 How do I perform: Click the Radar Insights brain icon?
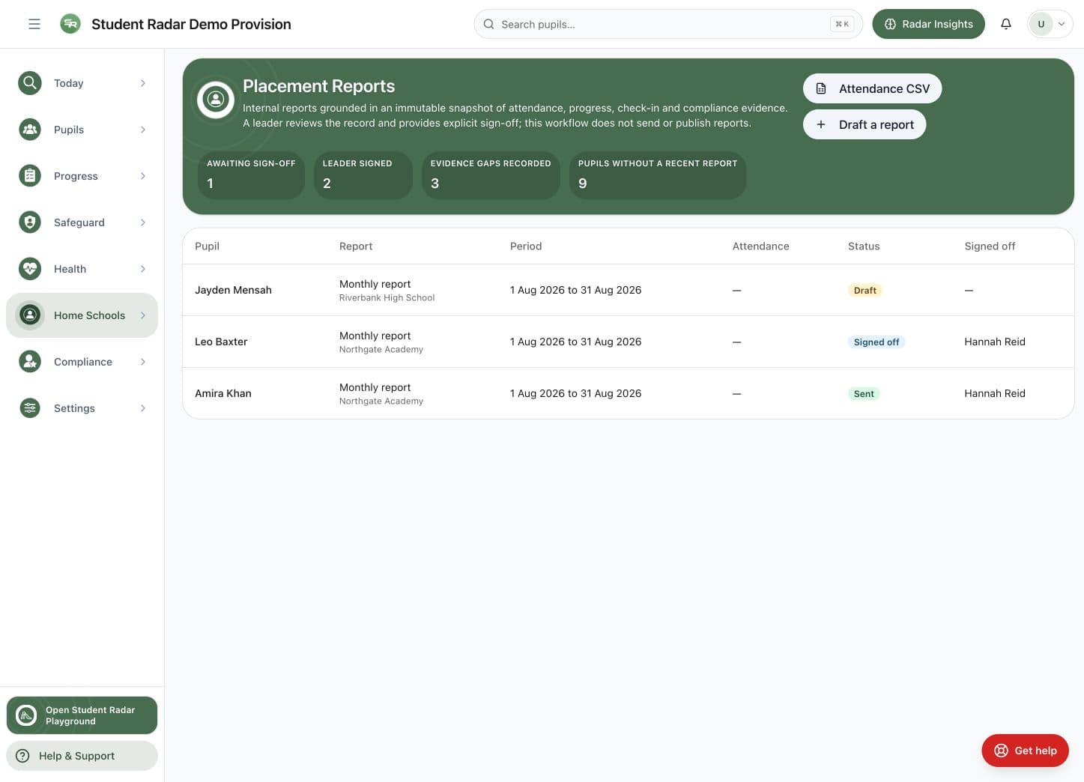[890, 24]
